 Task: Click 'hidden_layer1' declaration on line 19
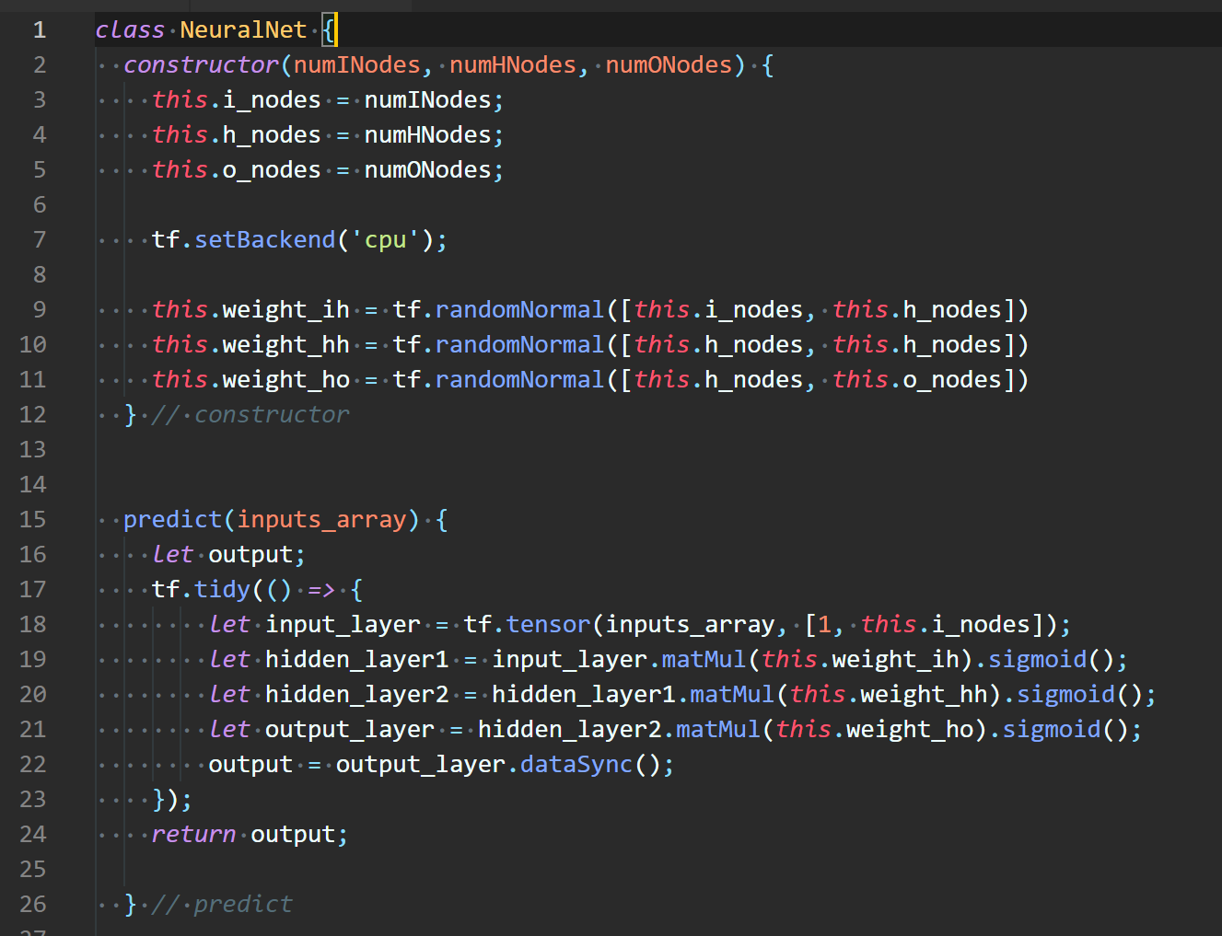[x=357, y=659]
